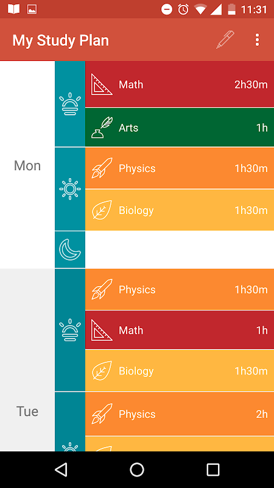Open Monday Arts 1h entry
Screen dimensions: 274x488
click(x=180, y=127)
